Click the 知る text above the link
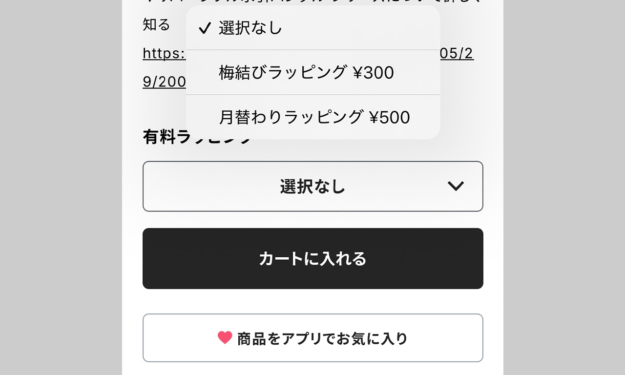This screenshot has width=625, height=375. [156, 24]
